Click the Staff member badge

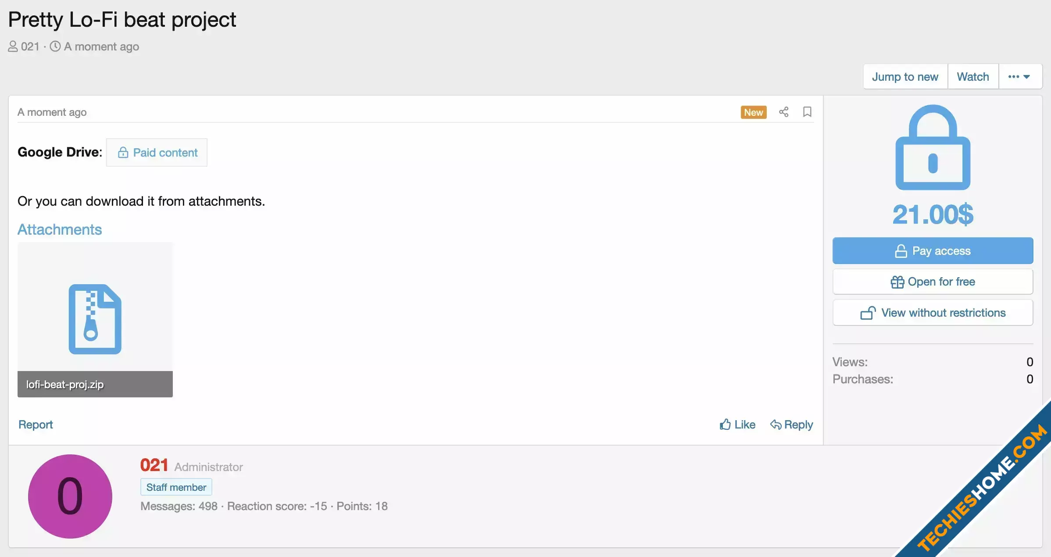click(x=176, y=487)
